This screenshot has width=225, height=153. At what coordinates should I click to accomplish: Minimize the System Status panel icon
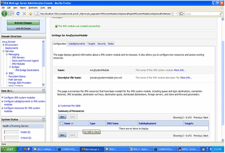point(43,119)
